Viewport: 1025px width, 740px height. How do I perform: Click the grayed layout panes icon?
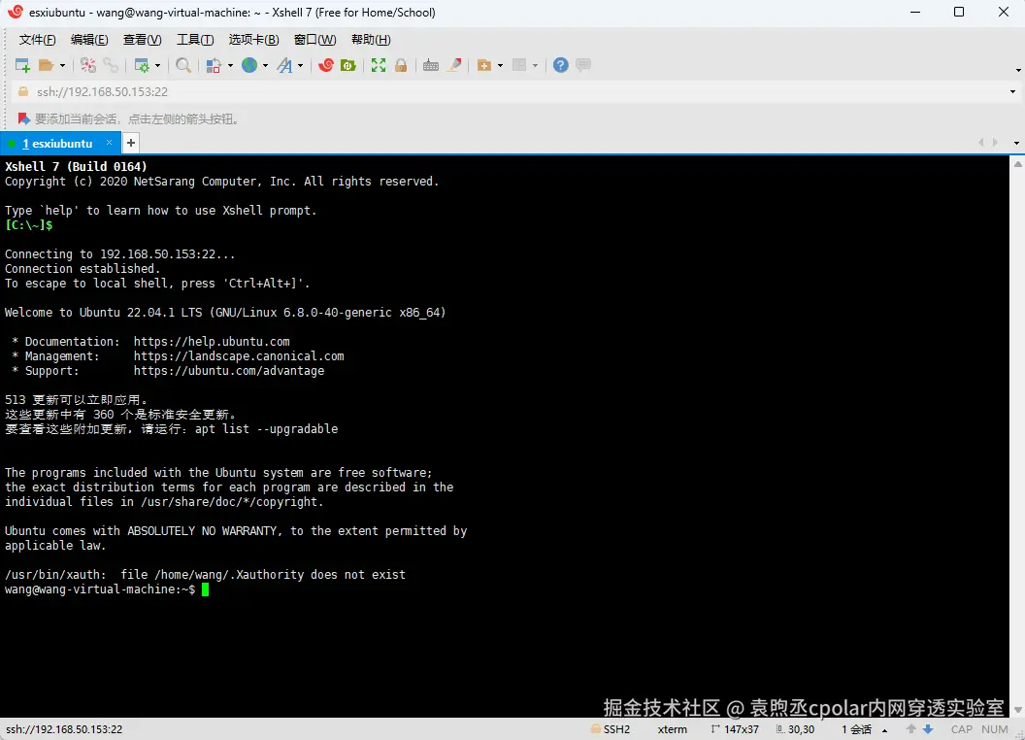point(519,65)
